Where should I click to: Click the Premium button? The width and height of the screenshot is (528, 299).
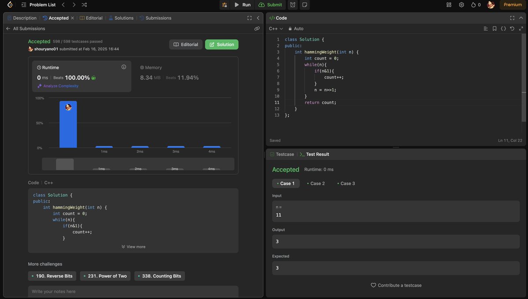click(x=513, y=5)
